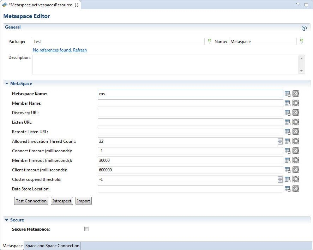The height and width of the screenshot is (250, 313).
Task: Click clear icon for Member timeout
Action: pos(296,160)
